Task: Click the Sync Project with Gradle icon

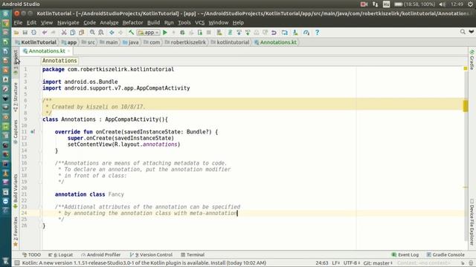Action: (x=230, y=33)
